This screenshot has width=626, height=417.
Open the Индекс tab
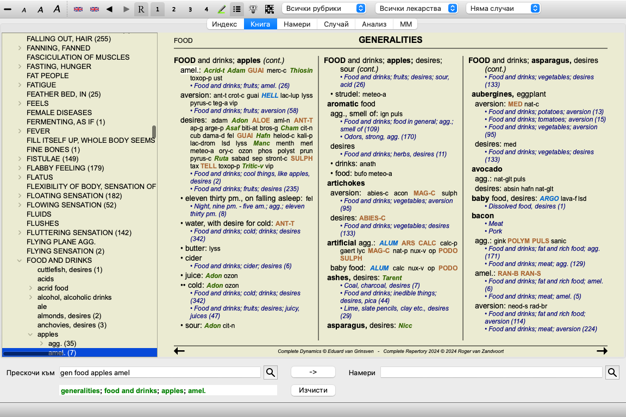(x=224, y=24)
